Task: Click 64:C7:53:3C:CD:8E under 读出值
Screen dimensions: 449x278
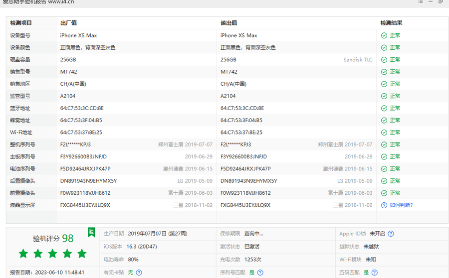Action: pos(242,108)
